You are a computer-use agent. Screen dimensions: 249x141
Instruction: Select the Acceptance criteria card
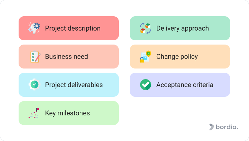[x=180, y=85]
